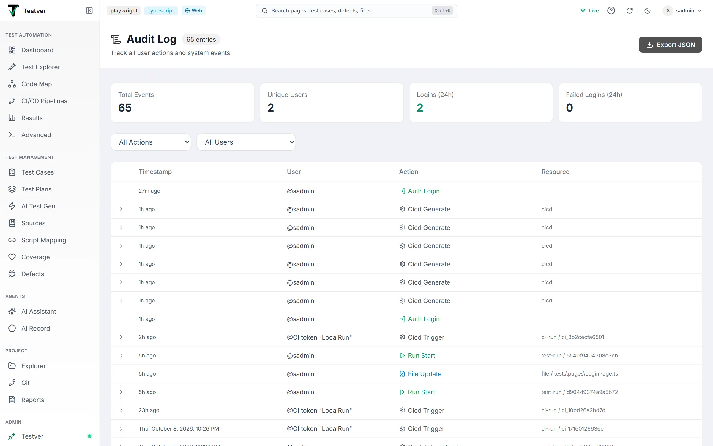The width and height of the screenshot is (713, 446).
Task: Click the Git branch icon
Action: click(12, 383)
